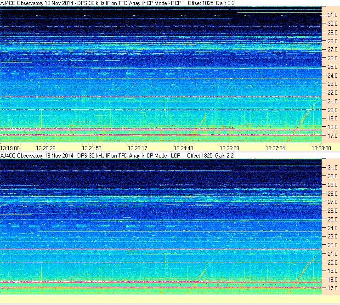Click the 21.0 label on the RCP frequency axis
340x305 pixels.
(x=332, y=102)
